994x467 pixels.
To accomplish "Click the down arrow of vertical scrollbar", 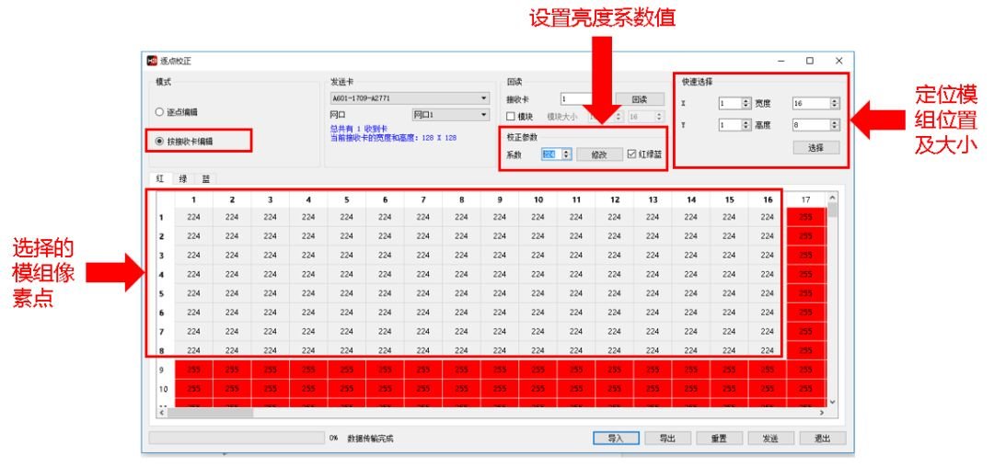I will pos(832,402).
